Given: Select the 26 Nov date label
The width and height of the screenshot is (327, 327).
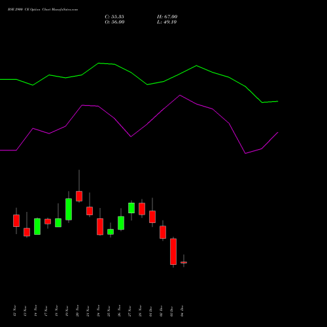Looking at the screenshot, I should (x=119, y=311).
